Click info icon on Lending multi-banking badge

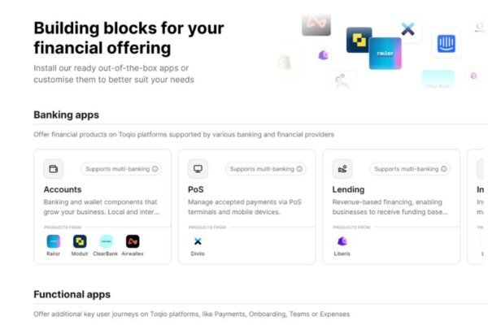click(444, 169)
